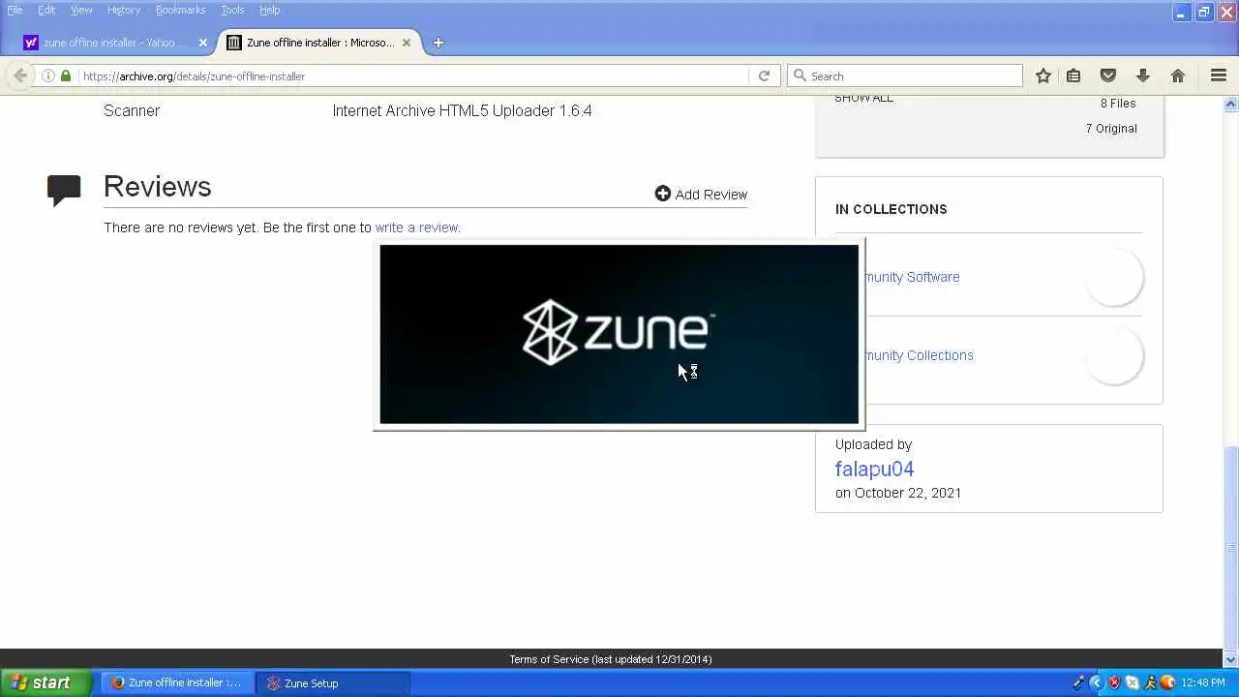Click the magnifier icon in the search box
The width and height of the screenshot is (1239, 697).
click(x=800, y=76)
